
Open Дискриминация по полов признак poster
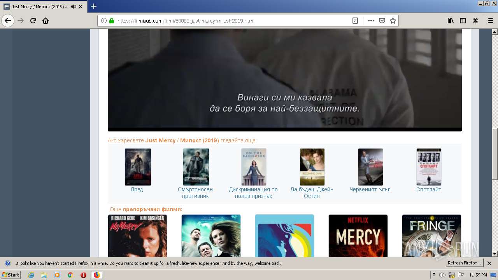pos(254,167)
